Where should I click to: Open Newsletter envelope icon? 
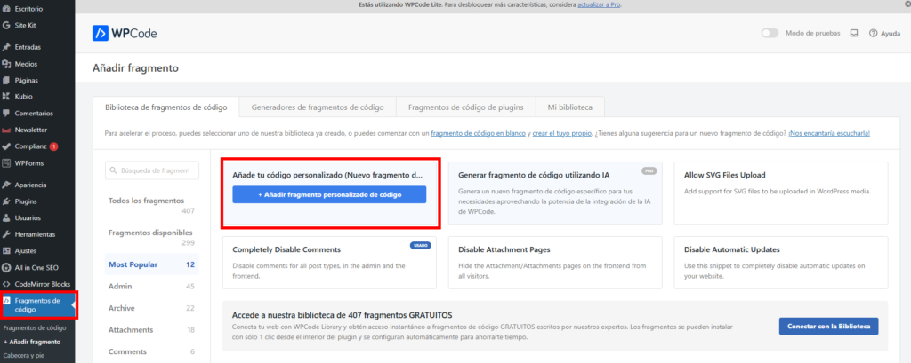click(6, 130)
